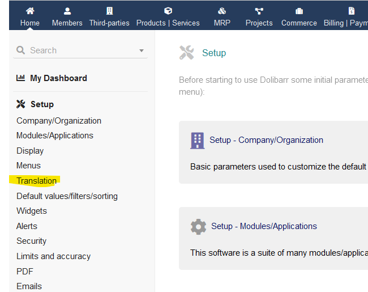Viewport: 368px width, 292px height.
Task: Click the Home house icon
Action: coord(30,11)
